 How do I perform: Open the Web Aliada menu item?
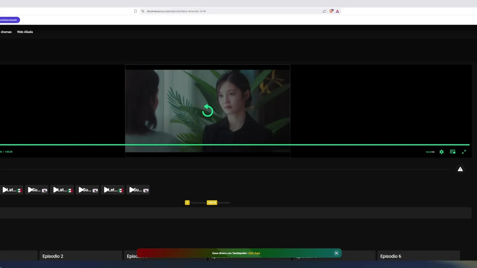click(25, 32)
